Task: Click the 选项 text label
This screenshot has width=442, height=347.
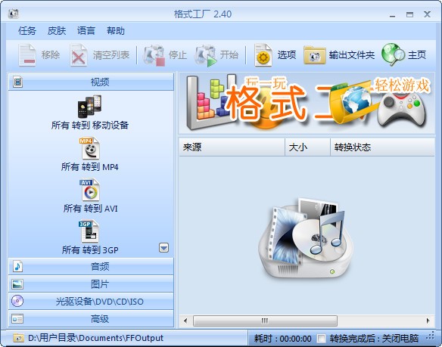Action: point(287,54)
